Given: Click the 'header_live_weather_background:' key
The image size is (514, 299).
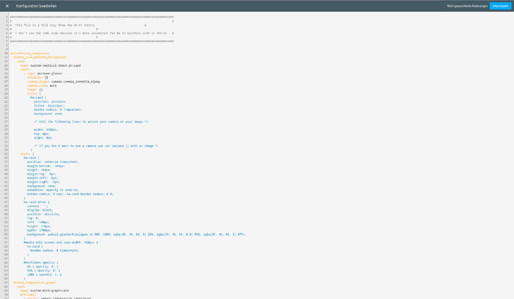Looking at the screenshot, I should 40,57.
